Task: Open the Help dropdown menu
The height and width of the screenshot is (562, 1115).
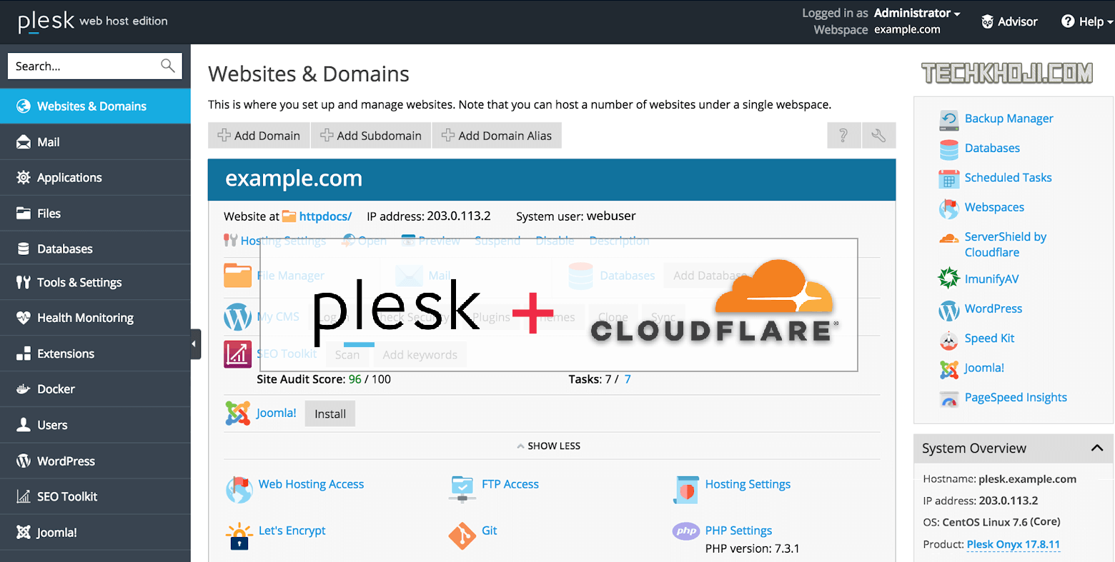Action: pyautogui.click(x=1087, y=21)
